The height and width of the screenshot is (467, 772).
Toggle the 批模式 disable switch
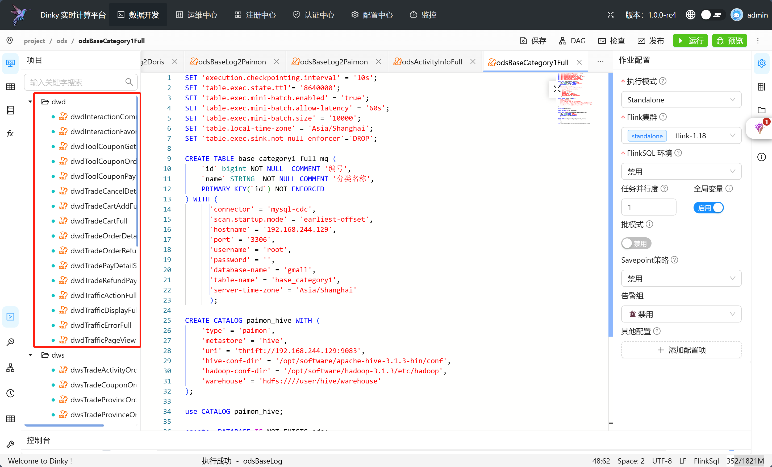636,243
